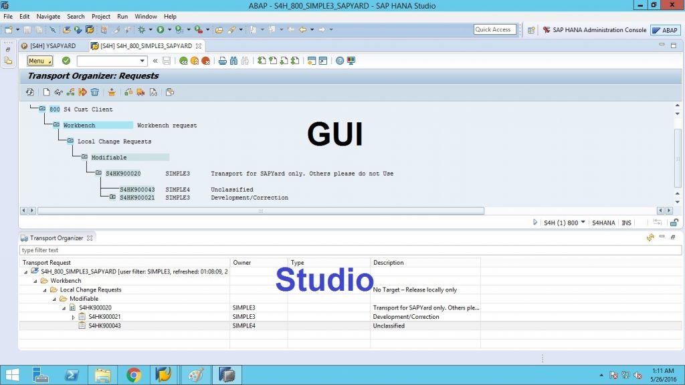Viewport: 685px width, 385px height.
Task: Click the green Enter checkmark icon
Action: click(66, 61)
